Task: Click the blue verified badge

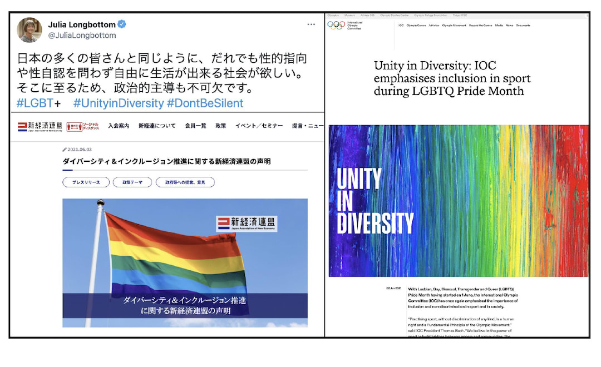Action: tap(122, 24)
